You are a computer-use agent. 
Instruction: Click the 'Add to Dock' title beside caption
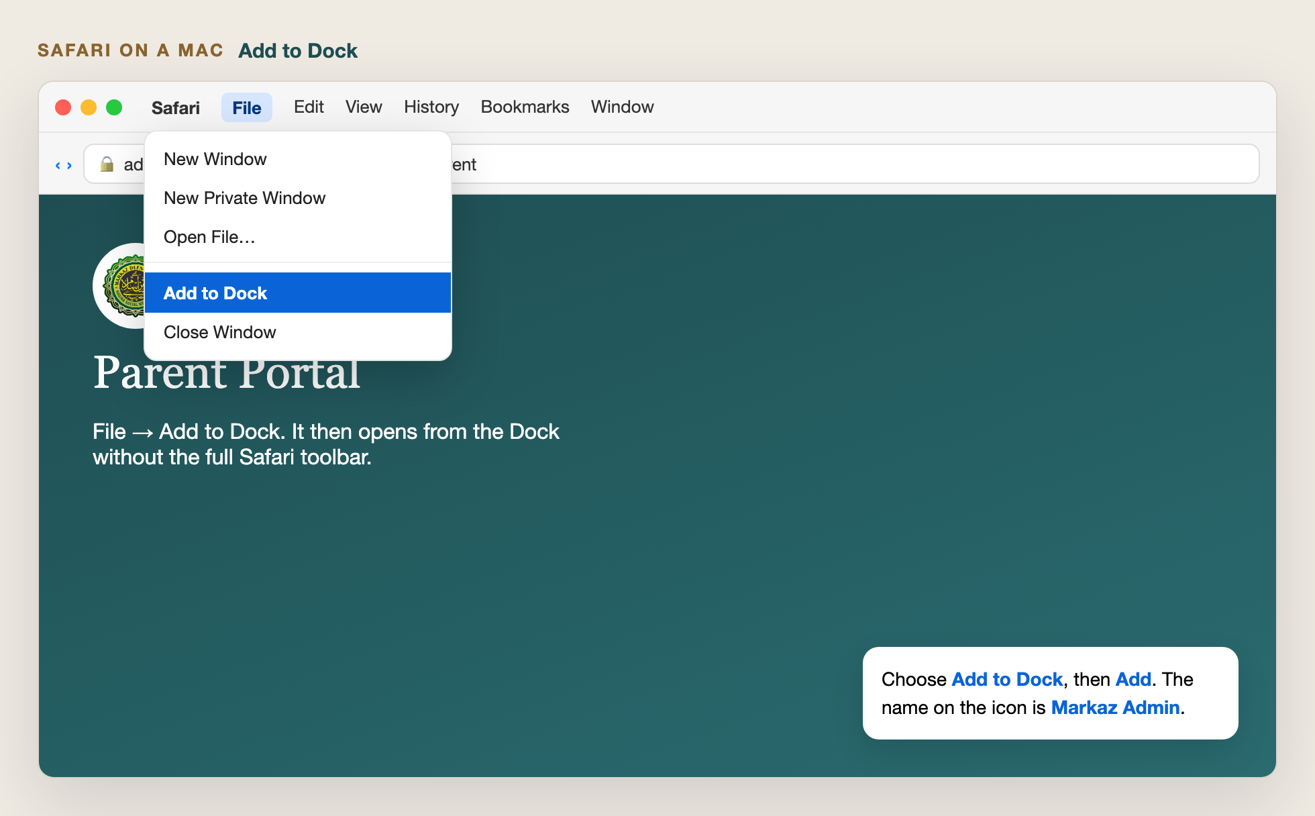coord(298,50)
